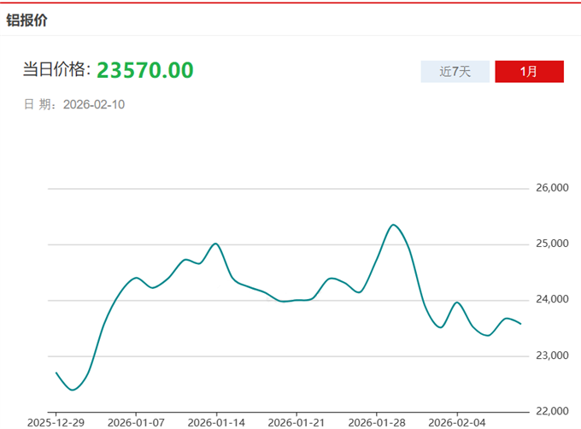Click the 25,000 y-axis label
581x429 pixels.
coord(549,244)
